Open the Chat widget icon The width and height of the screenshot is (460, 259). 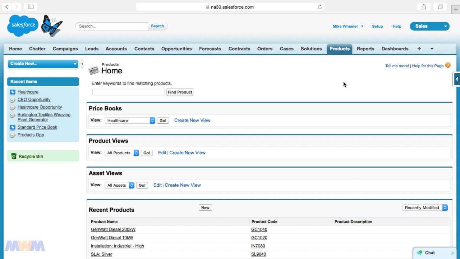[x=419, y=253]
